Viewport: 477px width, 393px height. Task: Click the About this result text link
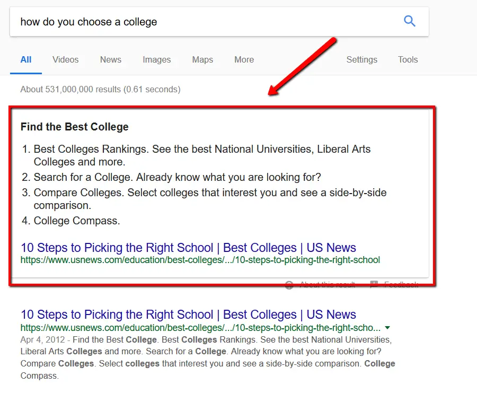tap(327, 285)
